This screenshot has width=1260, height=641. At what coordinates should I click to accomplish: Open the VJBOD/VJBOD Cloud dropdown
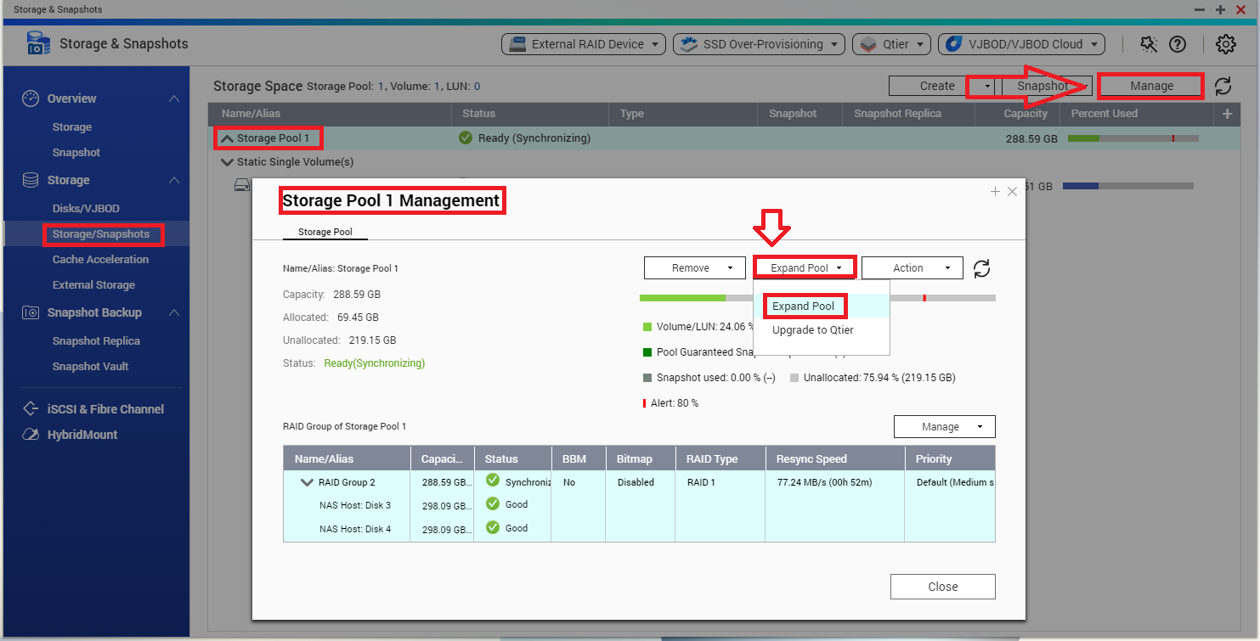pos(1021,44)
